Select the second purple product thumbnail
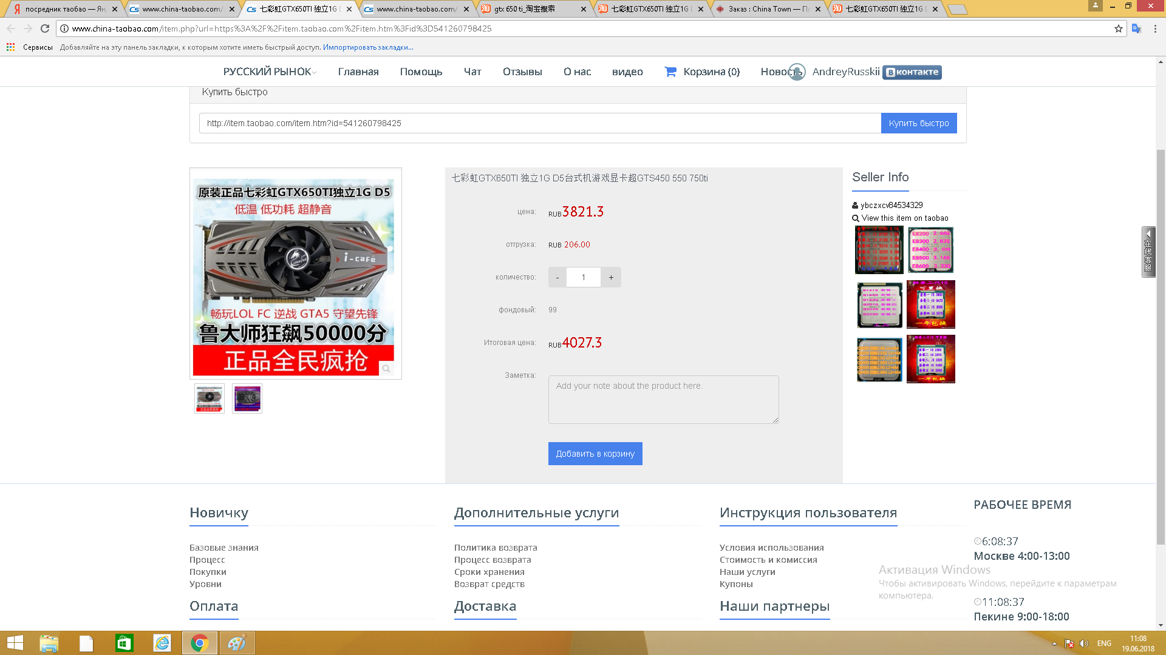Image resolution: width=1166 pixels, height=655 pixels. tap(247, 398)
